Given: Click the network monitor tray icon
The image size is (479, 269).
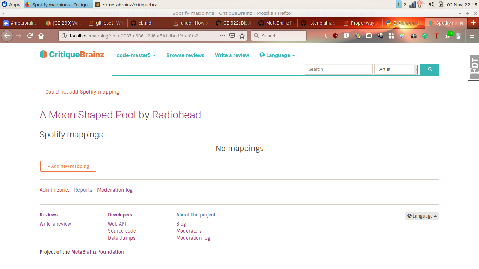Looking at the screenshot, I should 413,5.
